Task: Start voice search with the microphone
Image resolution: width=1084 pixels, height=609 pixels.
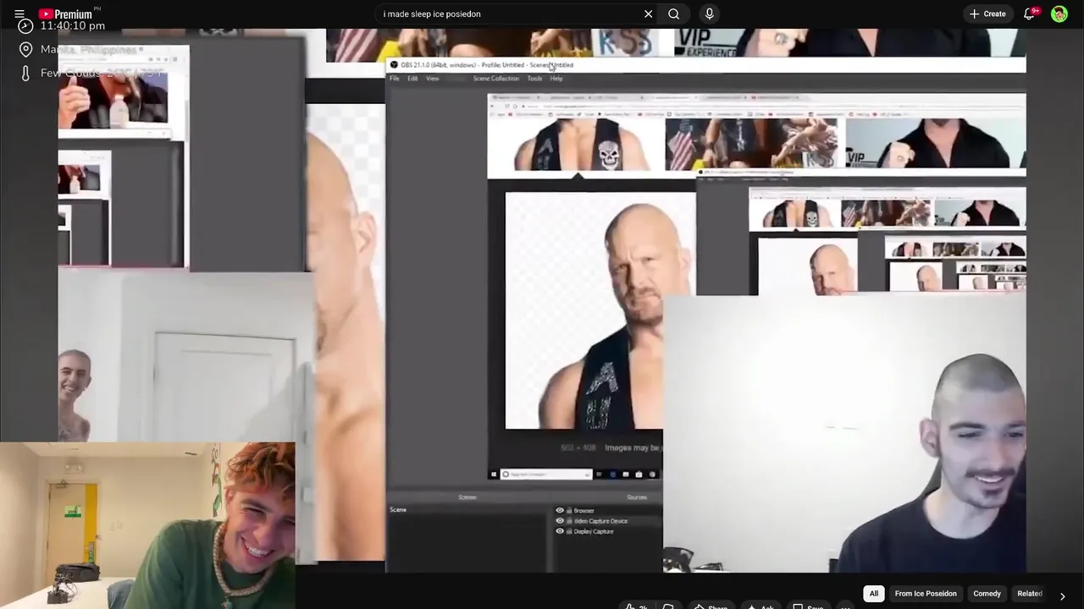Action: click(710, 14)
